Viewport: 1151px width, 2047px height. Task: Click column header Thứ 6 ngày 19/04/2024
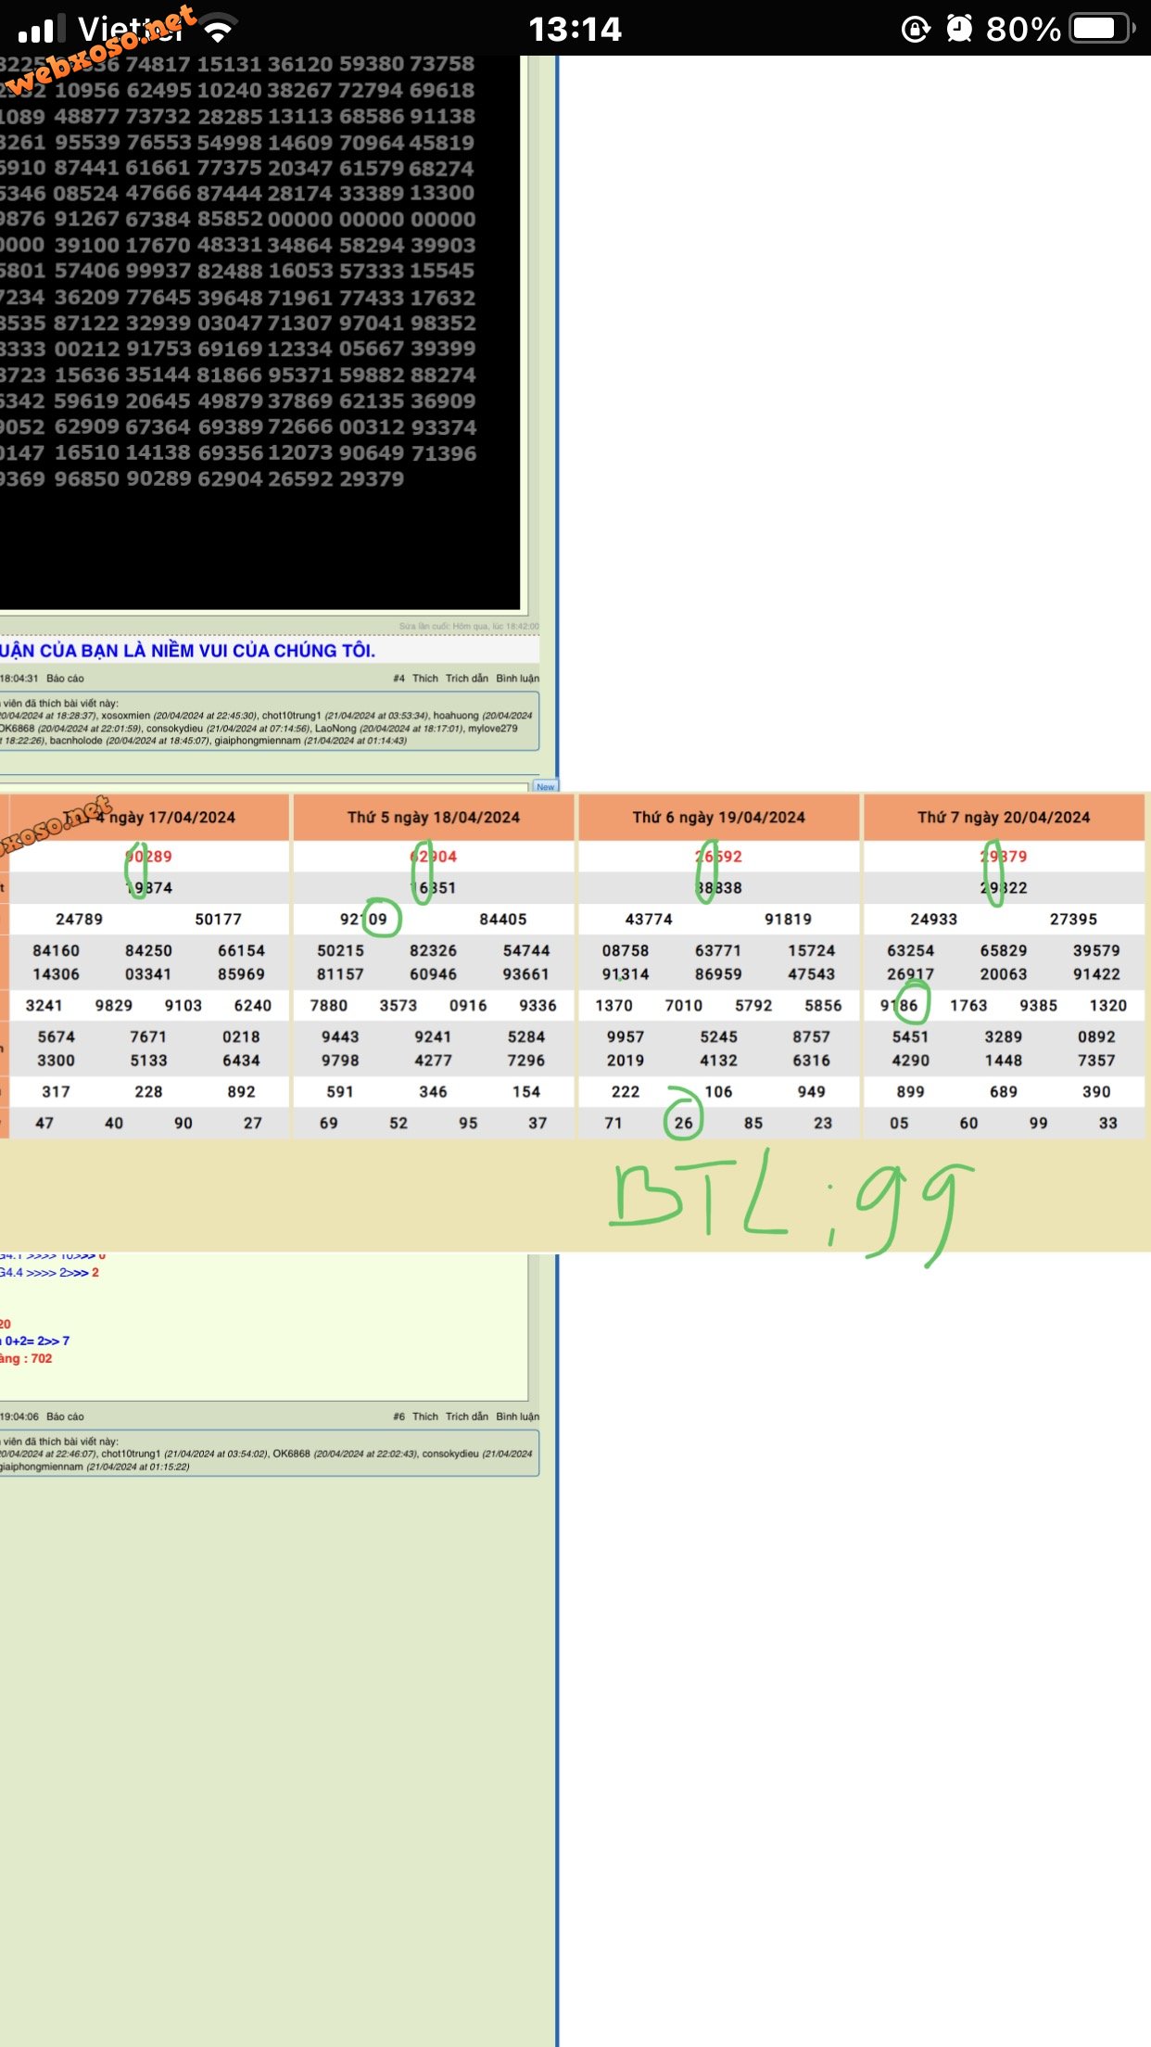pyautogui.click(x=719, y=818)
